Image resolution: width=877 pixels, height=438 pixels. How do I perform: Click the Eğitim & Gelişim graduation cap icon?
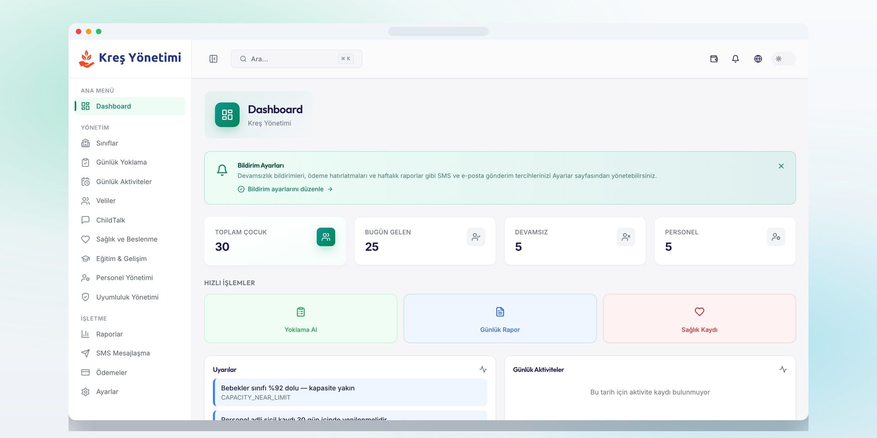click(x=85, y=259)
